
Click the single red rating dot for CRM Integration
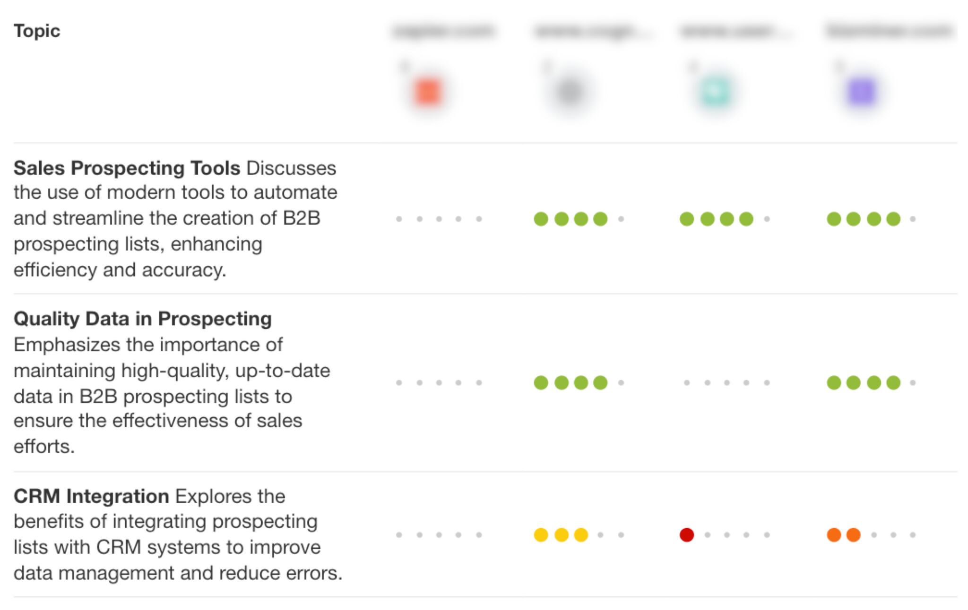coord(687,535)
